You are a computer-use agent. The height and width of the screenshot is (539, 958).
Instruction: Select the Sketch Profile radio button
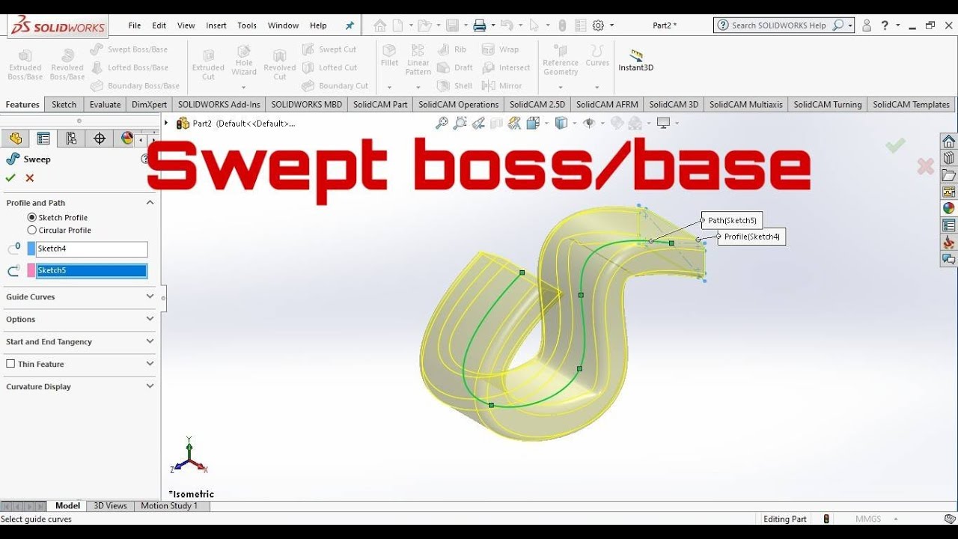(x=31, y=218)
